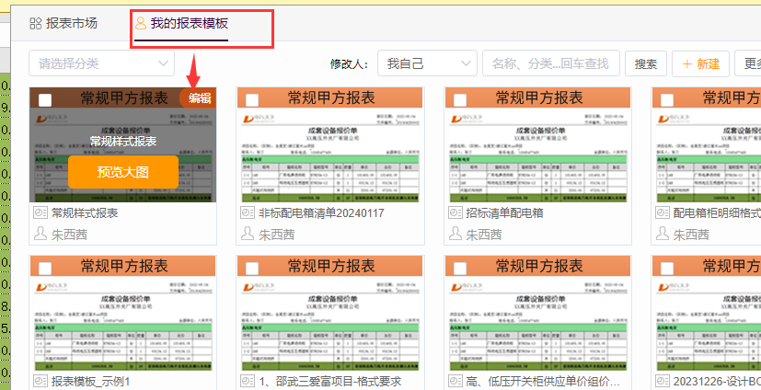Click the 编辑 button on 常规样式报表 card
761x390 pixels.
[199, 98]
